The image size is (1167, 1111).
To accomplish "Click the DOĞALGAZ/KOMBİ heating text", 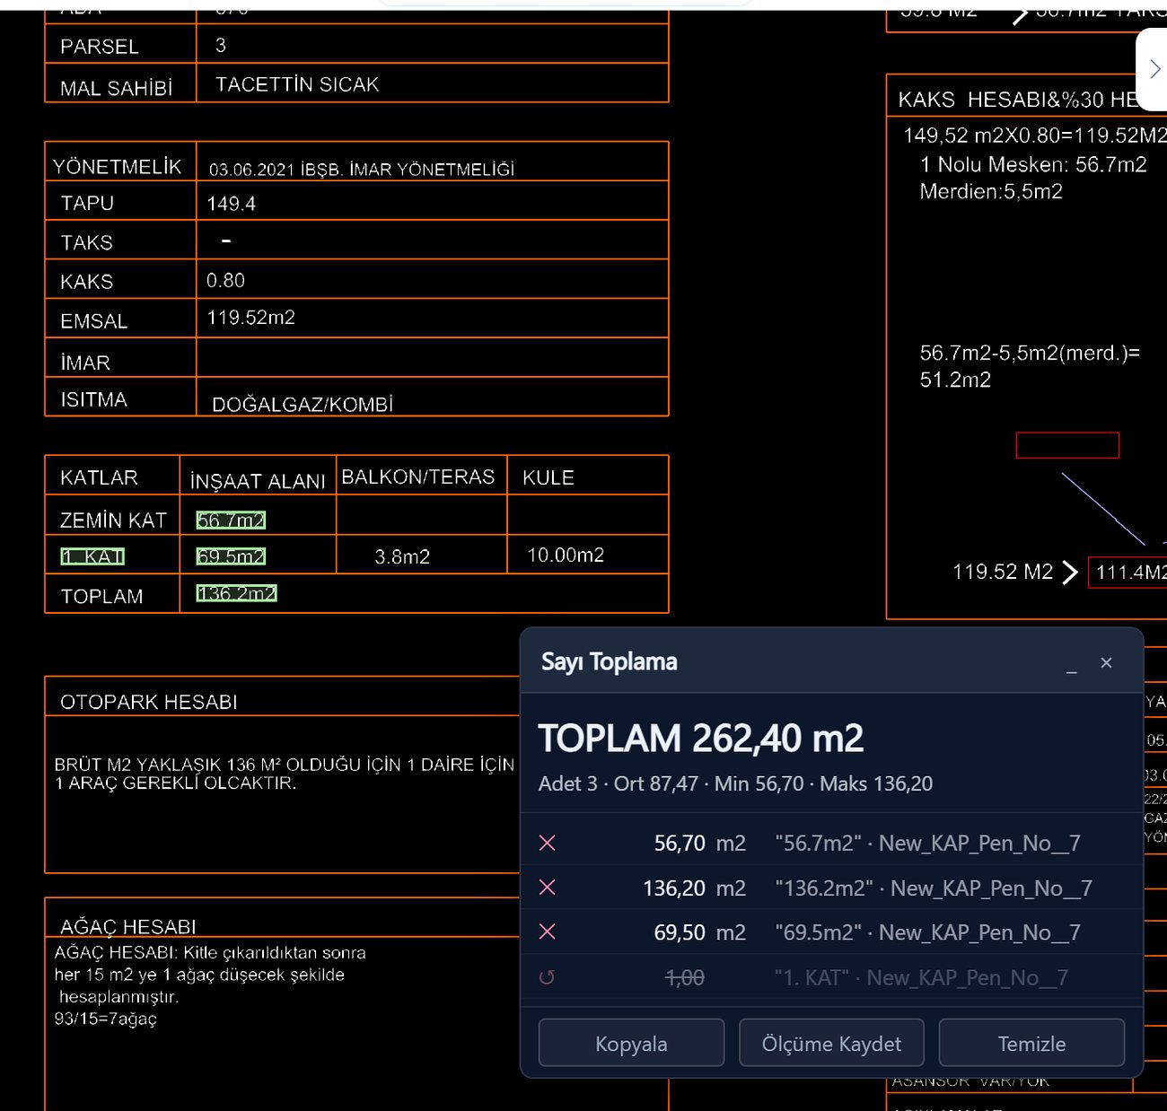I will coord(303,405).
